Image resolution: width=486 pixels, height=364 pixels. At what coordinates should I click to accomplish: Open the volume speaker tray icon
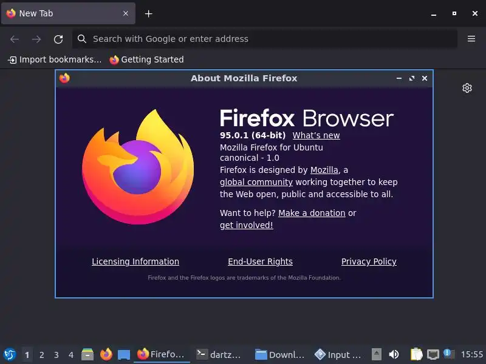(x=394, y=354)
